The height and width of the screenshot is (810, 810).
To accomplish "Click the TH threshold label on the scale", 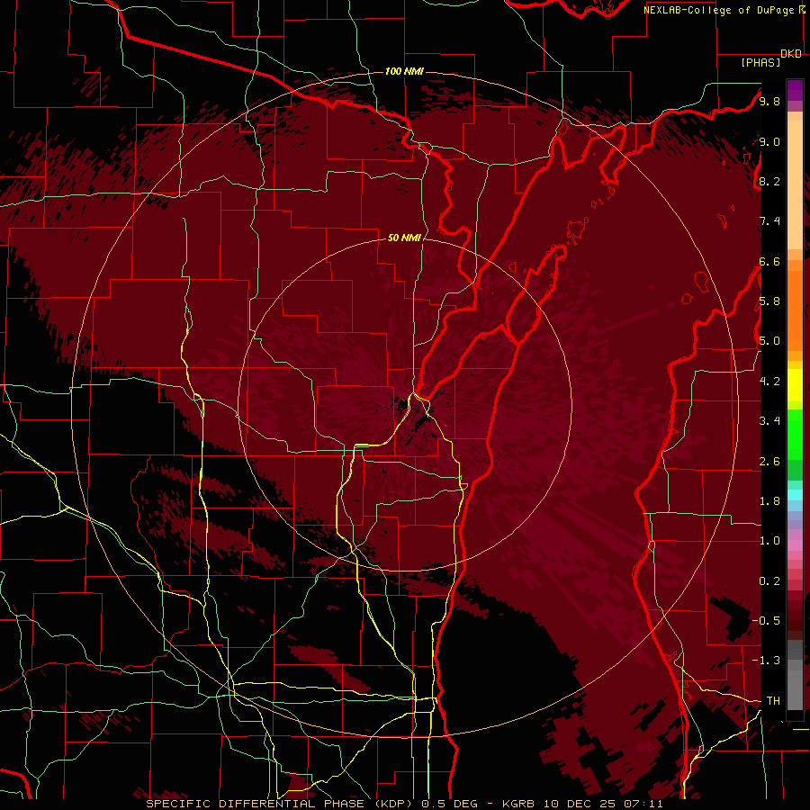I will point(773,701).
